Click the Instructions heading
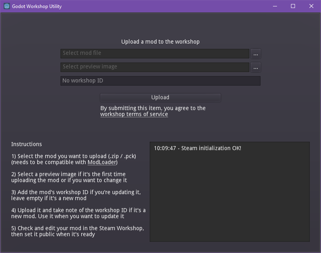The width and height of the screenshot is (321, 253). click(x=26, y=144)
